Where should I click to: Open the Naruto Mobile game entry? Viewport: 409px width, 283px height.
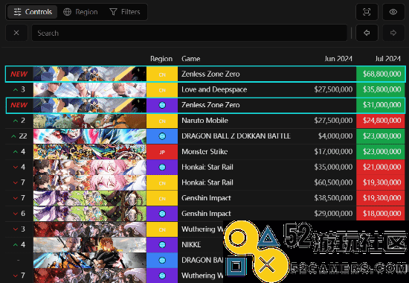pyautogui.click(x=204, y=121)
